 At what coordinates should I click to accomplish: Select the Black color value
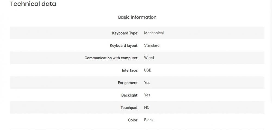pos(149,120)
